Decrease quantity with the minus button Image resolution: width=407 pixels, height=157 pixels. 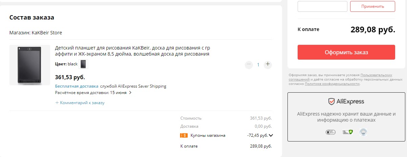point(249,64)
